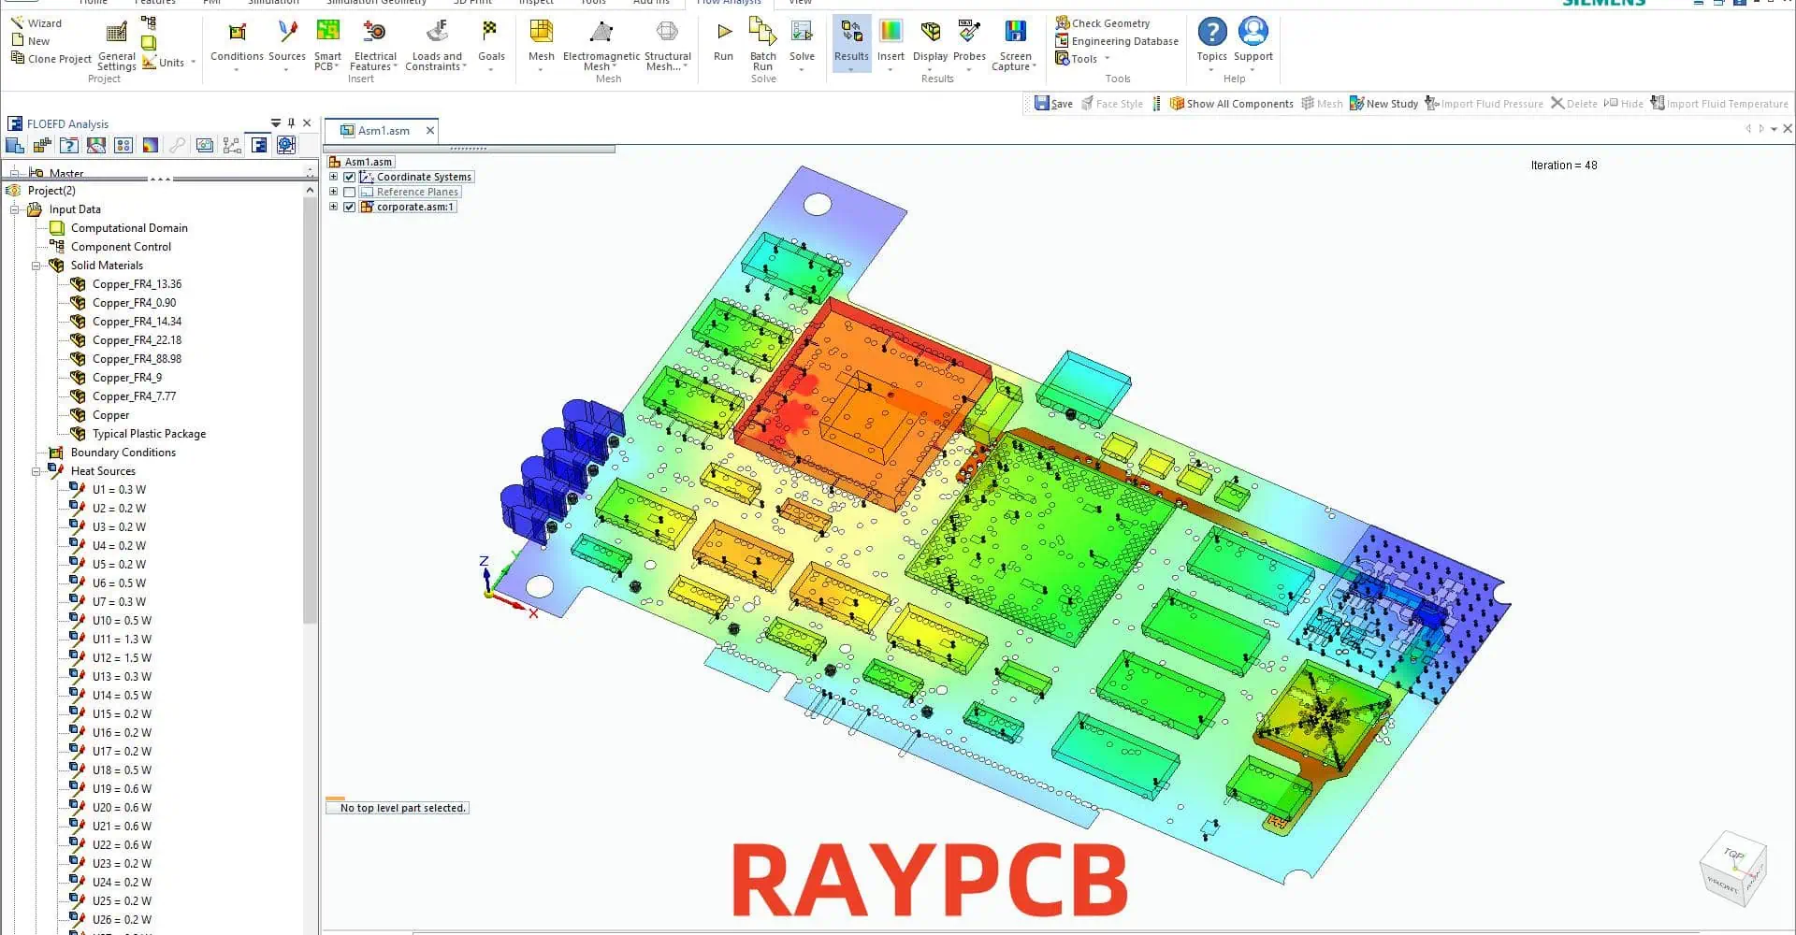Click the New Study button
1796x935 pixels.
pyautogui.click(x=1383, y=104)
